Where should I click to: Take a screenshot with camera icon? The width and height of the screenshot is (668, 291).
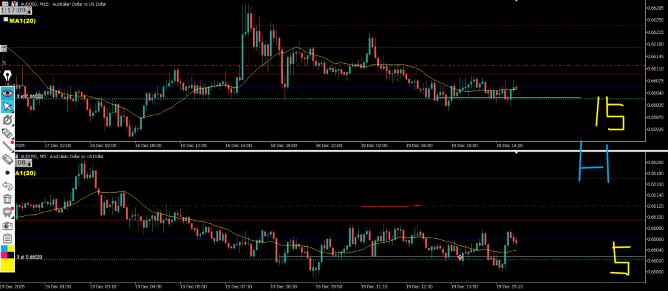click(7, 225)
